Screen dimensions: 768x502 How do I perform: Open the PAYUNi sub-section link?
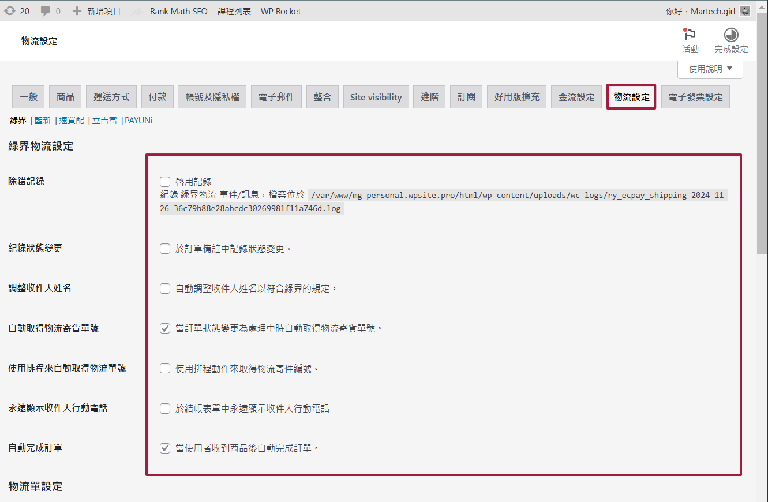coord(138,121)
